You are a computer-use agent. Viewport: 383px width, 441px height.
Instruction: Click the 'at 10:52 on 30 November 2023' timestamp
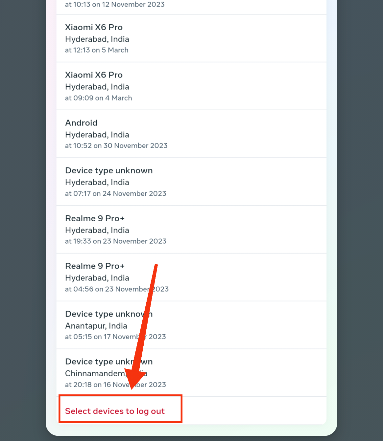coord(116,145)
